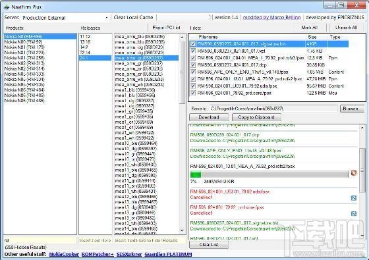
Task: Open the Server dropdown Production External
Action: (x=65, y=18)
